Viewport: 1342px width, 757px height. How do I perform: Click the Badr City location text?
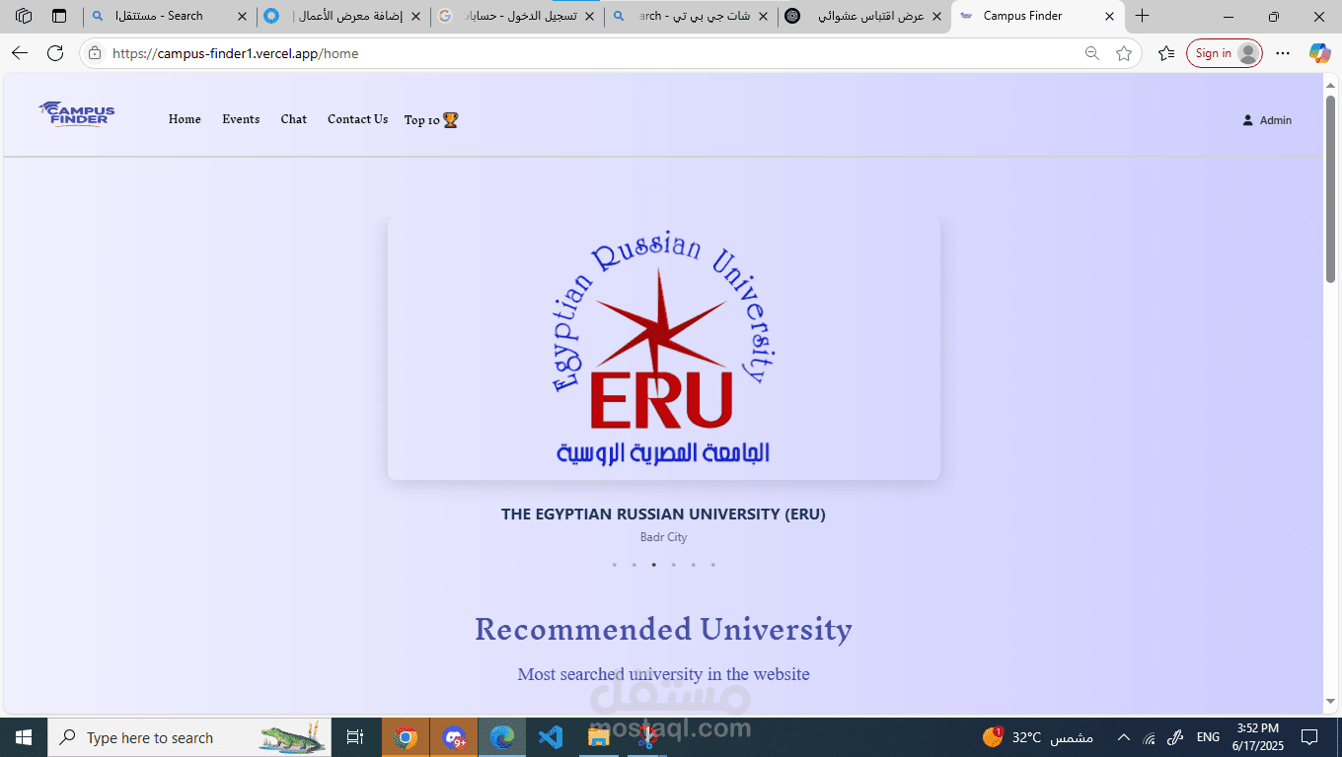pos(663,537)
